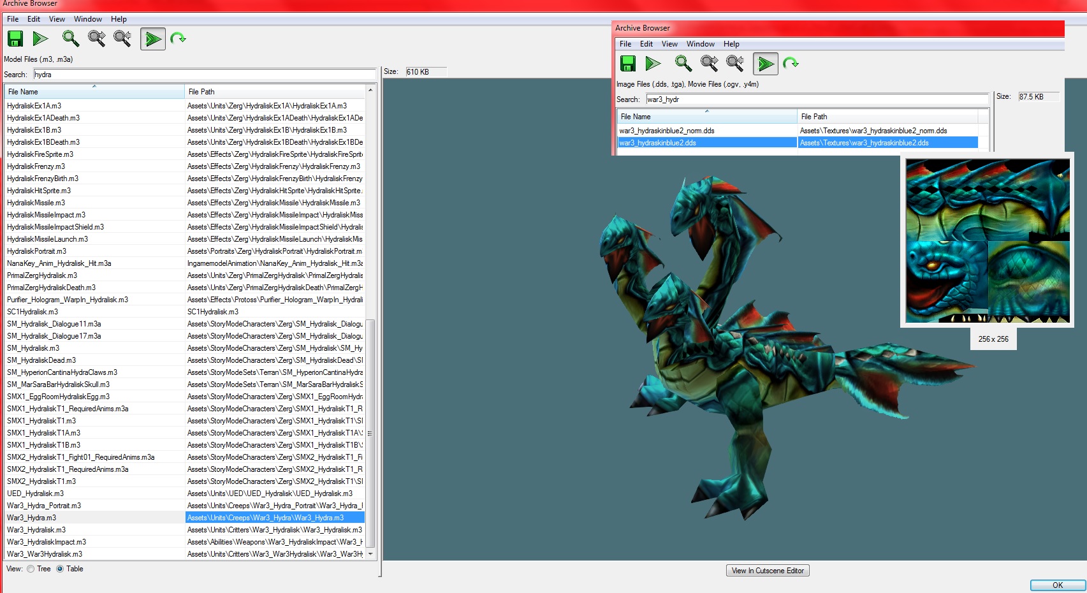The height and width of the screenshot is (593, 1087).
Task: Select the HydraliskEx1A.m3 row
Action: coord(185,106)
